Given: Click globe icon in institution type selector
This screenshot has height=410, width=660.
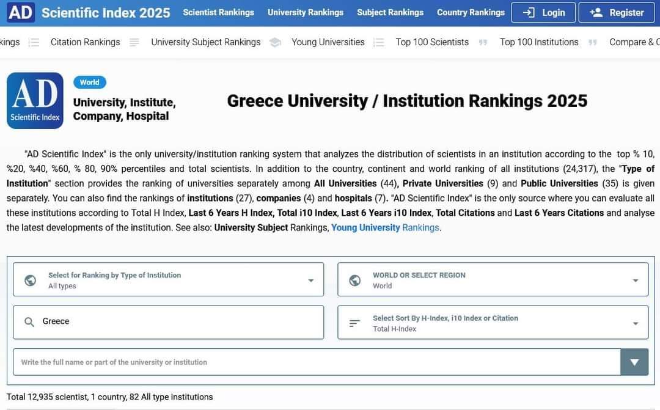Looking at the screenshot, I should pyautogui.click(x=31, y=280).
